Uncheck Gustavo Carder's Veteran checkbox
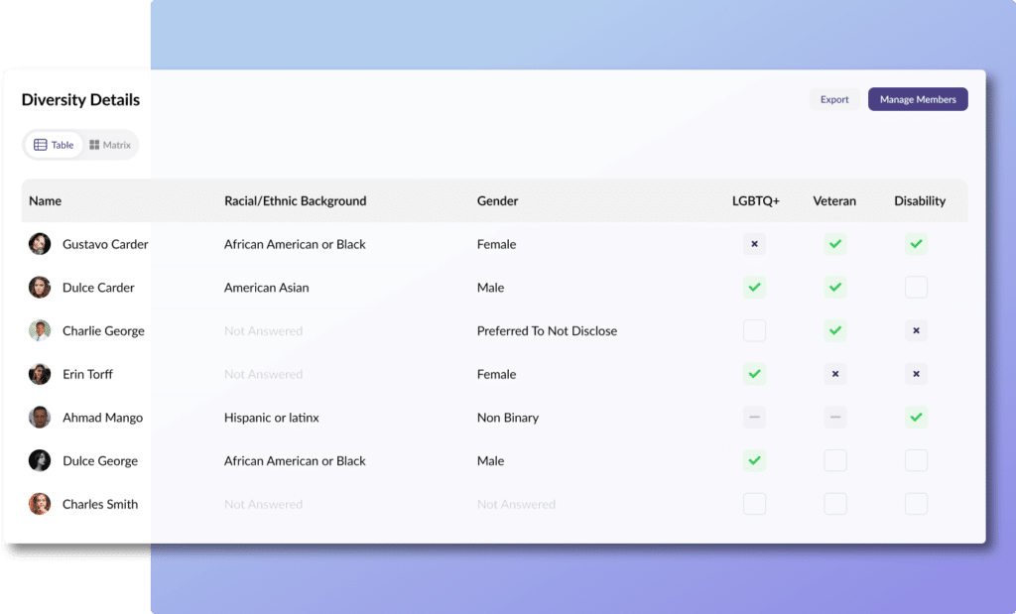 click(835, 244)
